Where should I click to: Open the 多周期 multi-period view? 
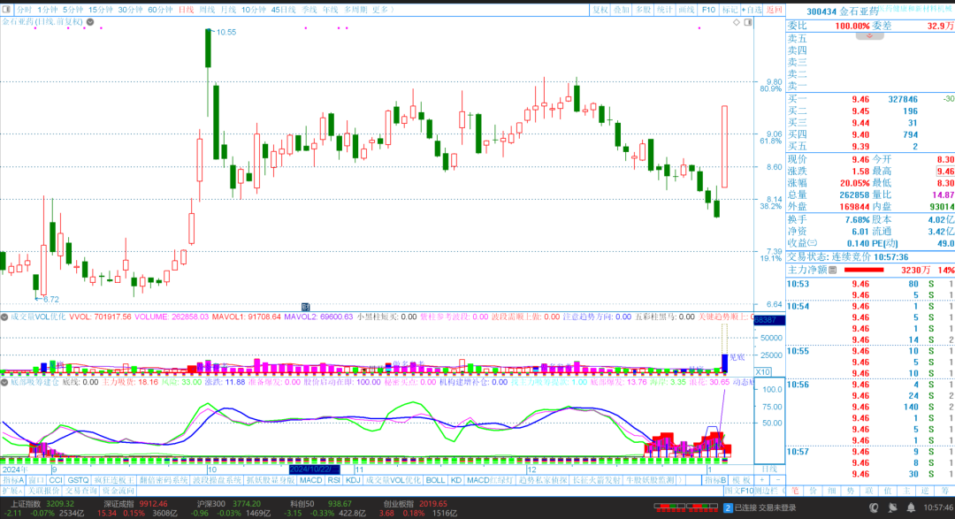pyautogui.click(x=355, y=10)
